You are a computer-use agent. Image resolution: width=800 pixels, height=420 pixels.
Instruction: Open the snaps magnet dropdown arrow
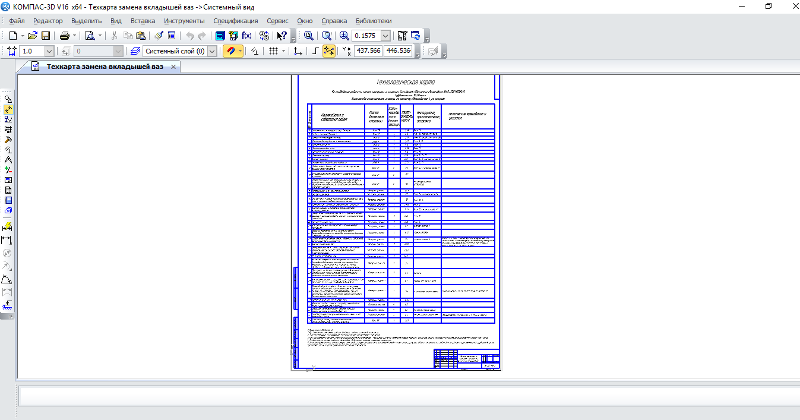click(240, 51)
